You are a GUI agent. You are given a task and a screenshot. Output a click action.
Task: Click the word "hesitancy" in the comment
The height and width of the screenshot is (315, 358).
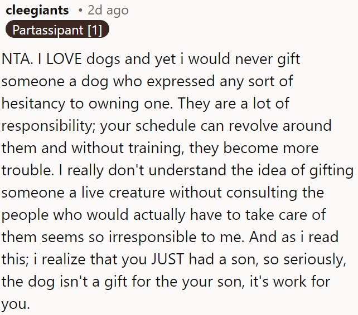click(x=35, y=104)
